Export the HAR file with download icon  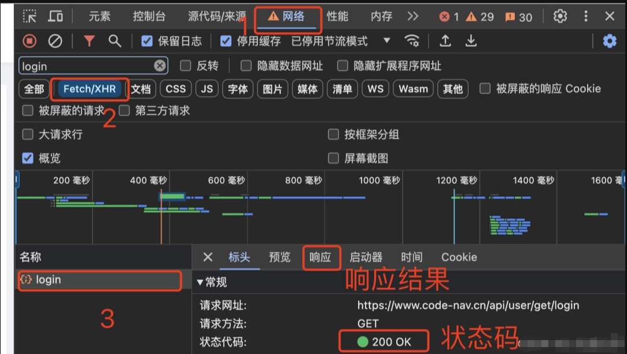point(470,40)
